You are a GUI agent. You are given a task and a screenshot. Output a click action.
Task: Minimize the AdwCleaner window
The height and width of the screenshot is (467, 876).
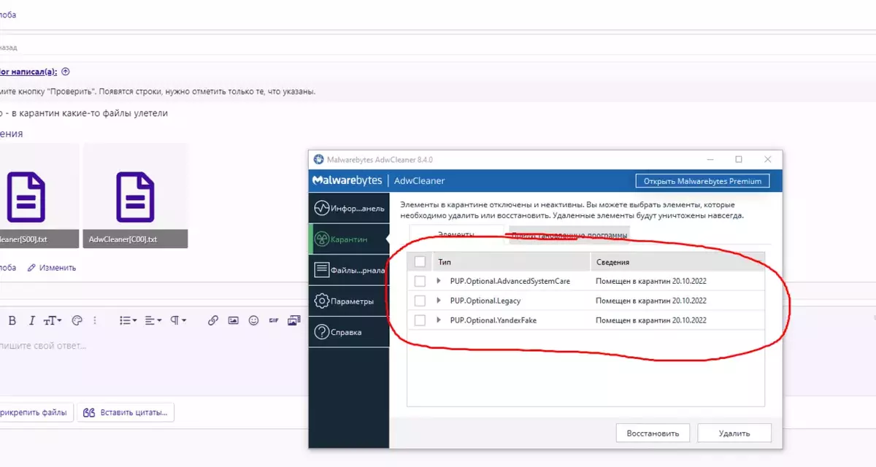[x=709, y=159]
